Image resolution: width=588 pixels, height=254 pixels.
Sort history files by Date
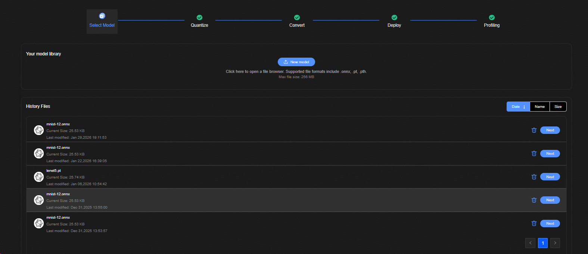pos(518,107)
